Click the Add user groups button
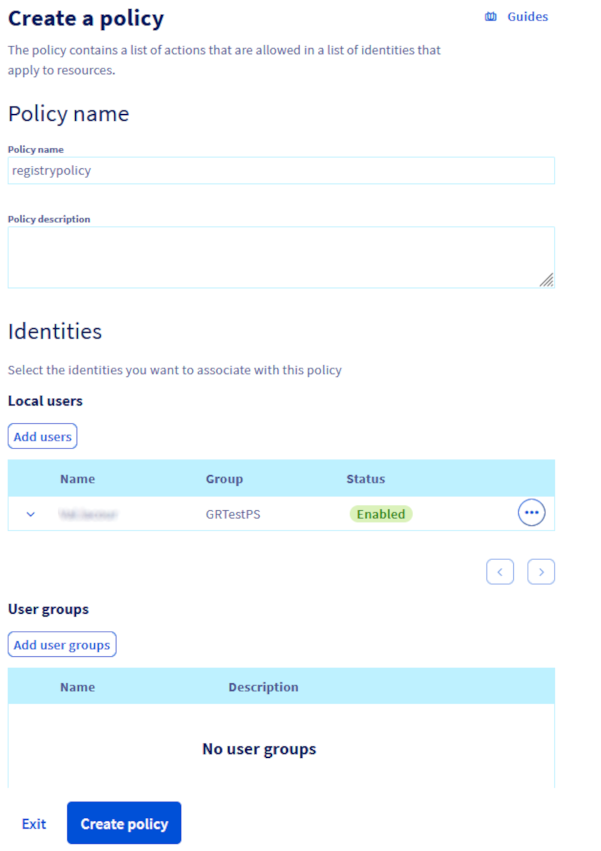 pyautogui.click(x=62, y=644)
